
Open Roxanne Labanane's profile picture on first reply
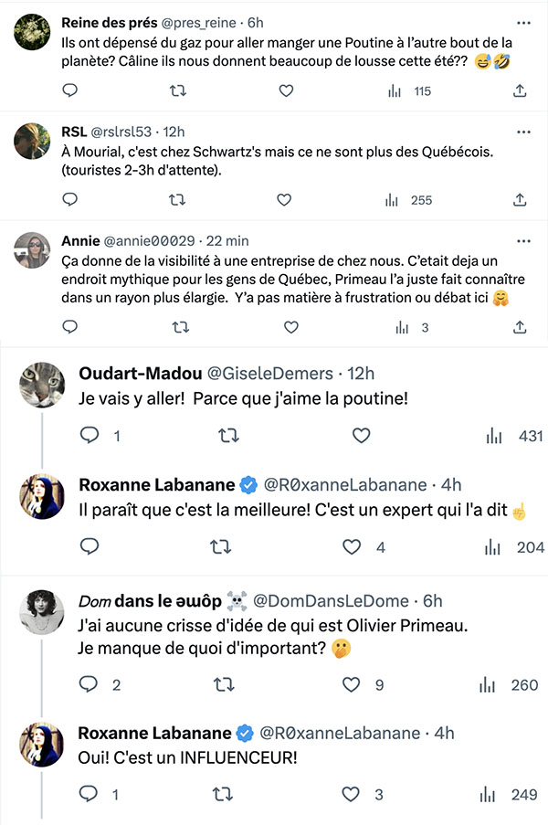42,496
